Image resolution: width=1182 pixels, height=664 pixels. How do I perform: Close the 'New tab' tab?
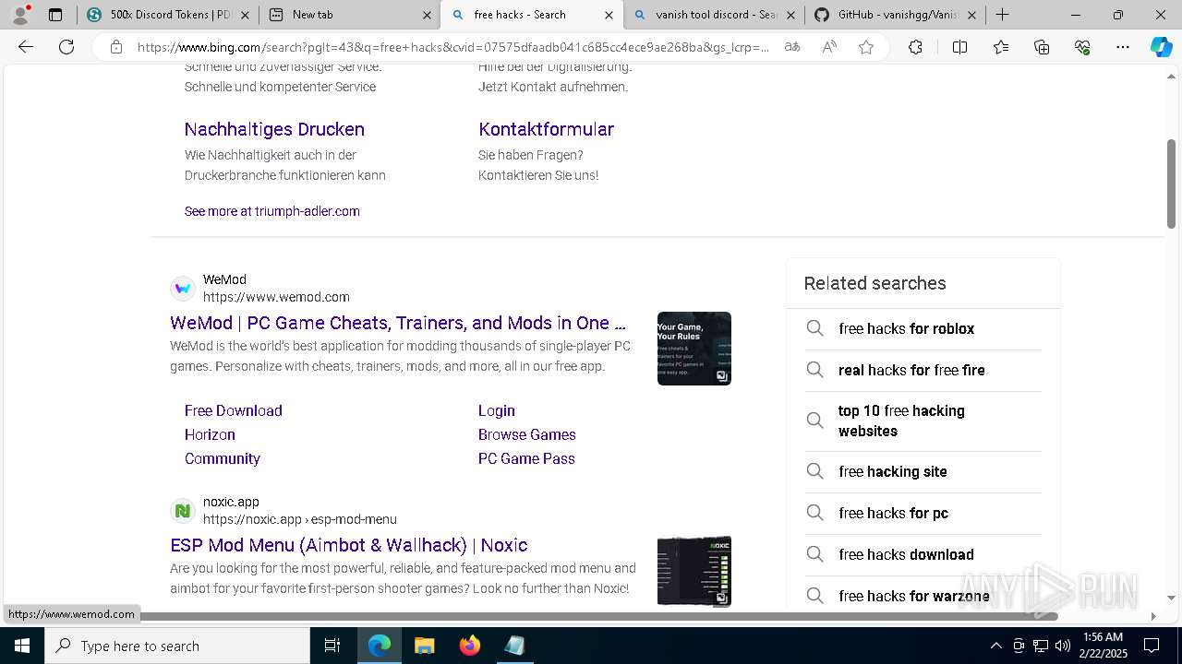[x=427, y=15]
